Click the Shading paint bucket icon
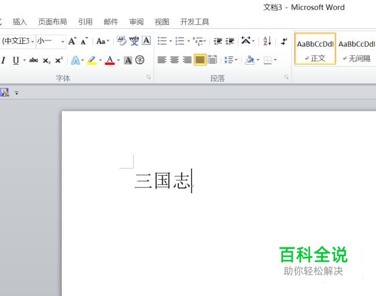376x296 pixels. click(250, 60)
